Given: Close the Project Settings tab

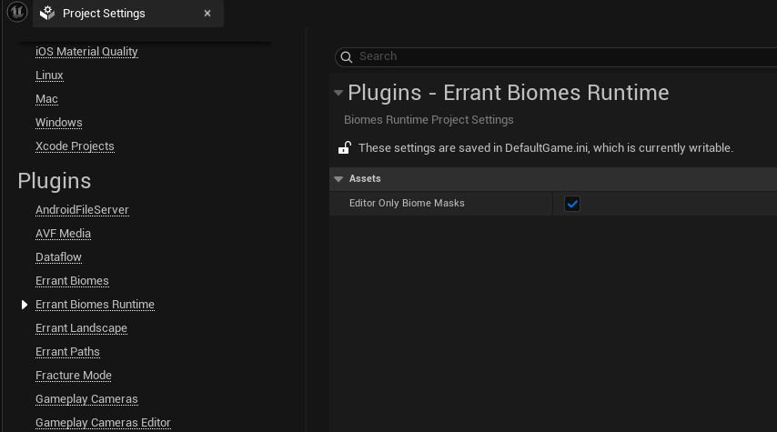Looking at the screenshot, I should pos(207,14).
